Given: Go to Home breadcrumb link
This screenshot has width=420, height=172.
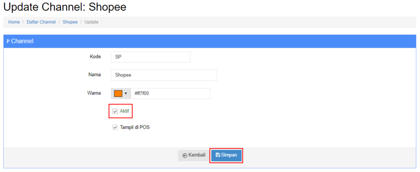Looking at the screenshot, I should [x=14, y=22].
